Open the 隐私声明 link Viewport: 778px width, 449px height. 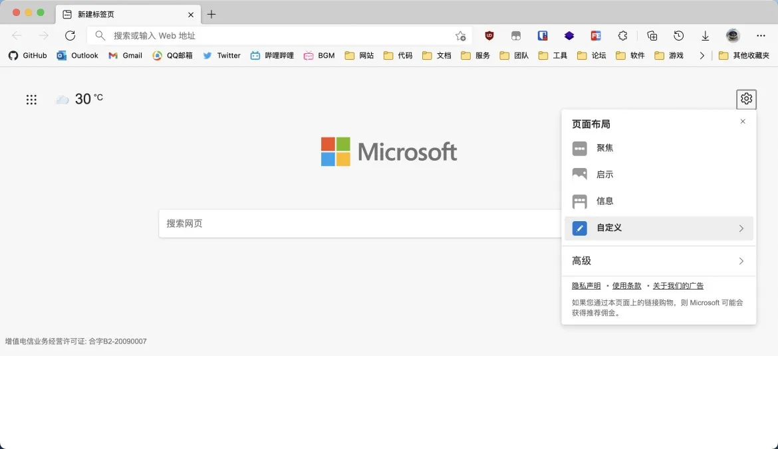click(586, 286)
